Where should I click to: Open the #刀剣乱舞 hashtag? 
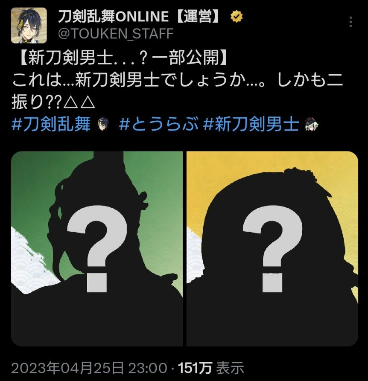tap(51, 124)
